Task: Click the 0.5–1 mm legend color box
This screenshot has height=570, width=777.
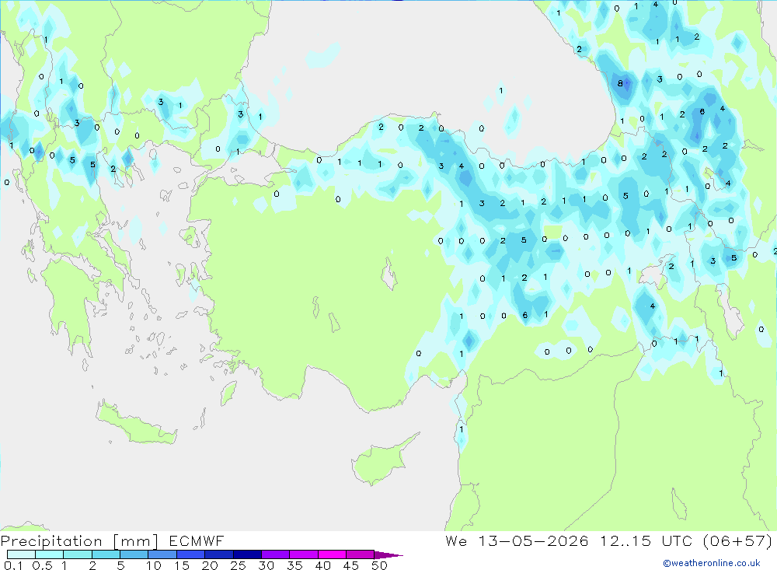Action: pos(50,554)
